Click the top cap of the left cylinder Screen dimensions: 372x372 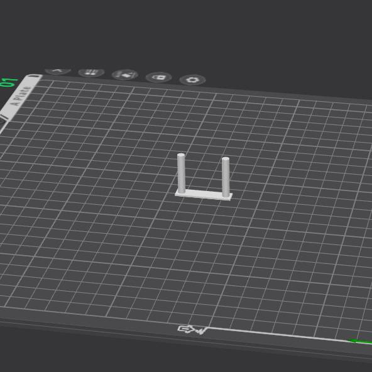[x=181, y=155]
